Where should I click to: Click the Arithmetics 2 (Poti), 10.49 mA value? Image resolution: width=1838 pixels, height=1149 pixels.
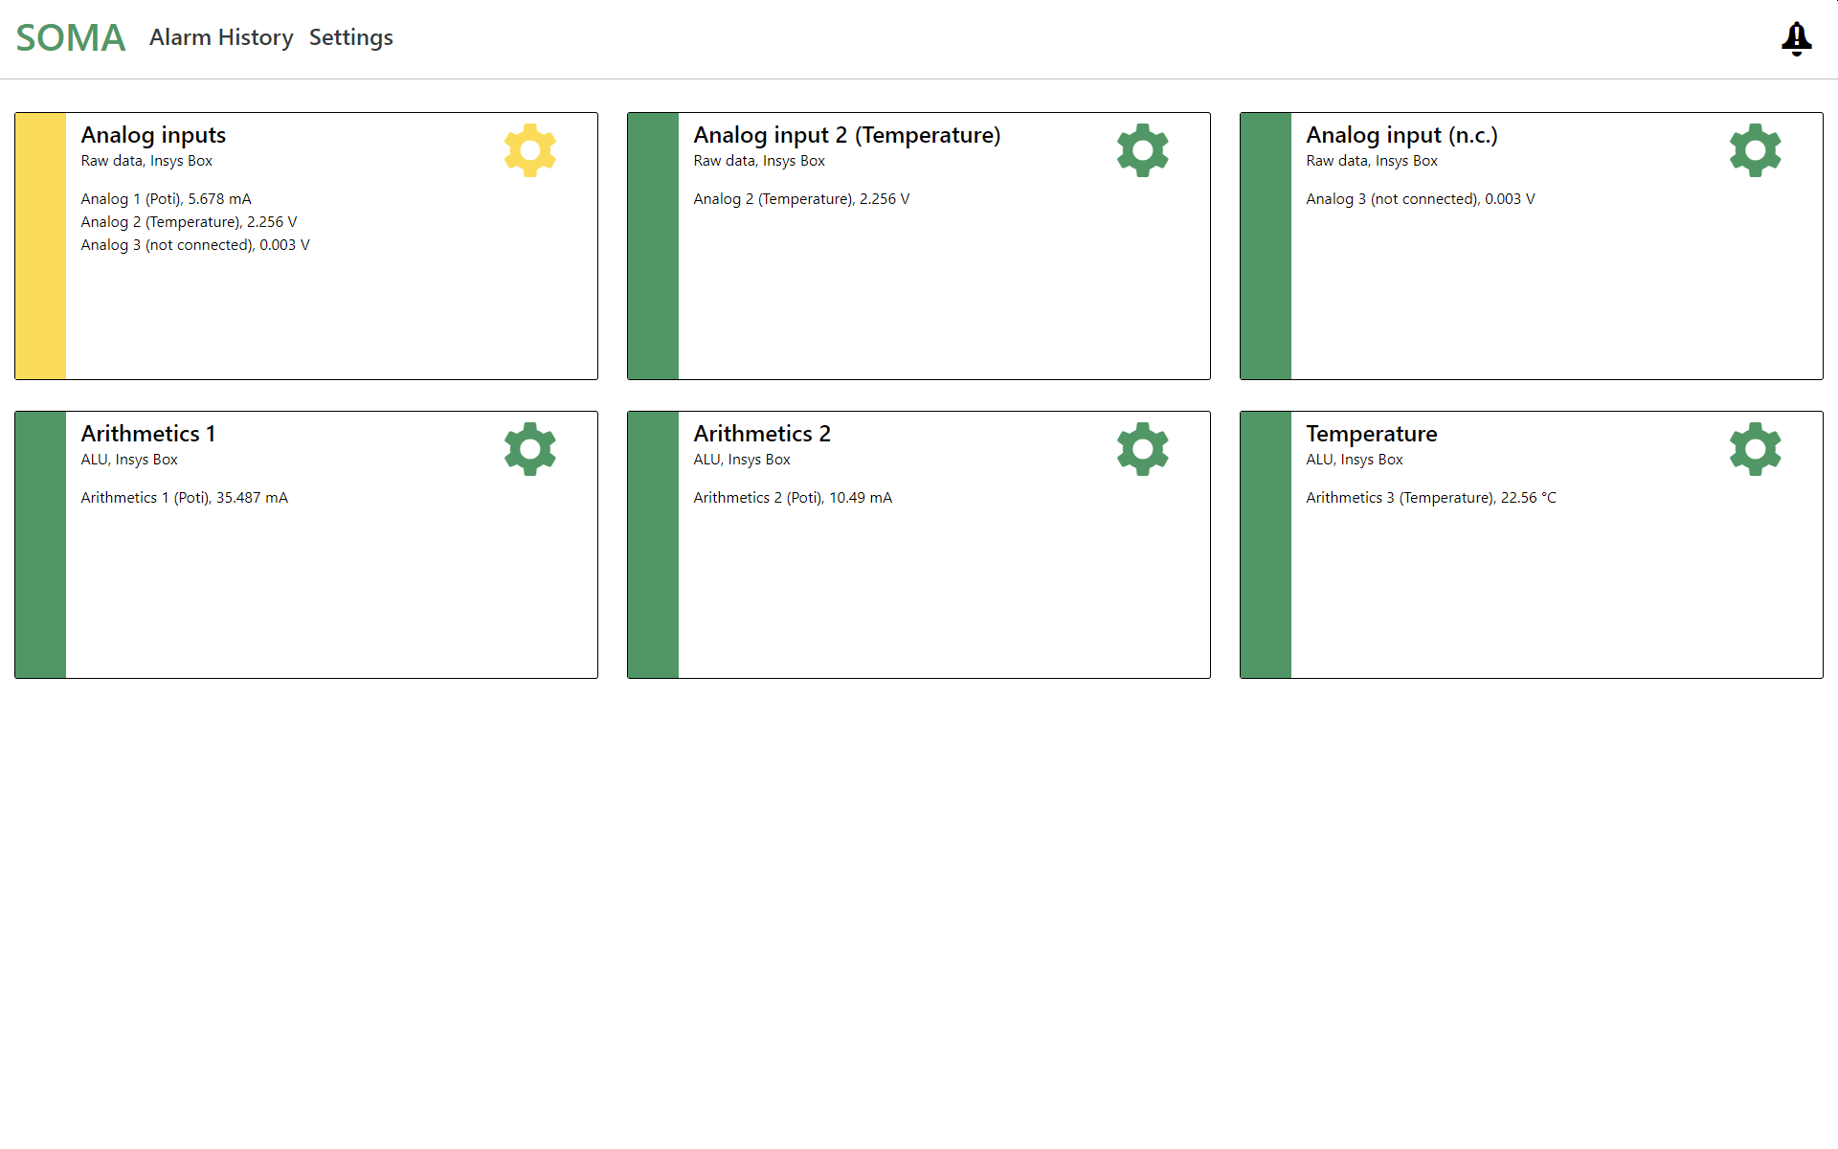[793, 498]
